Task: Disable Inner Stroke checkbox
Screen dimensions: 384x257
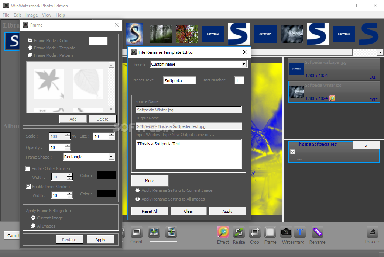Action: (x=28, y=186)
